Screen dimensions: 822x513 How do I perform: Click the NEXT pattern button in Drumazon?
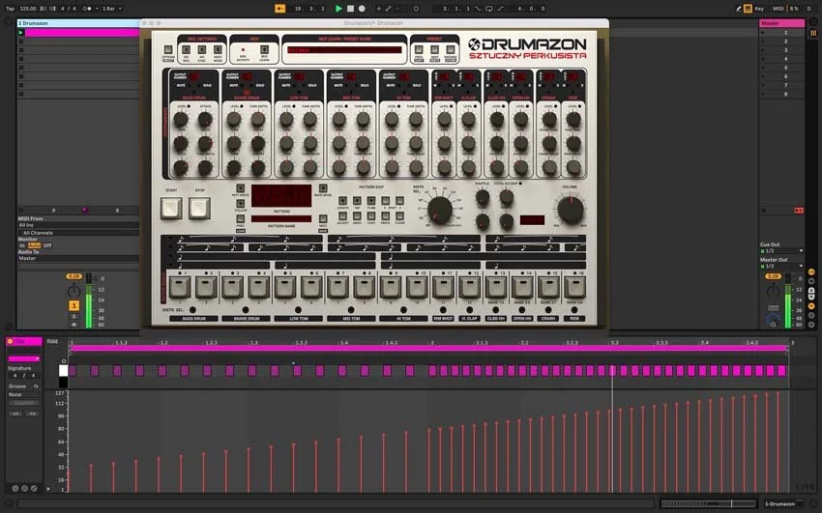[323, 219]
